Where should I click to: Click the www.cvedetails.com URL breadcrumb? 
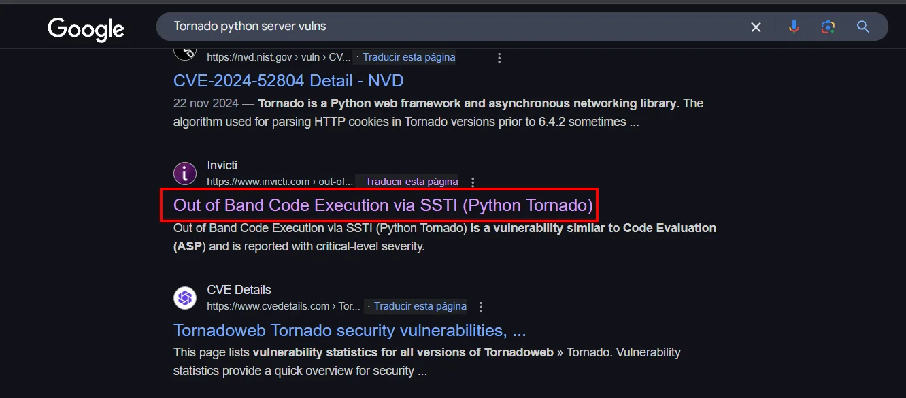click(284, 306)
